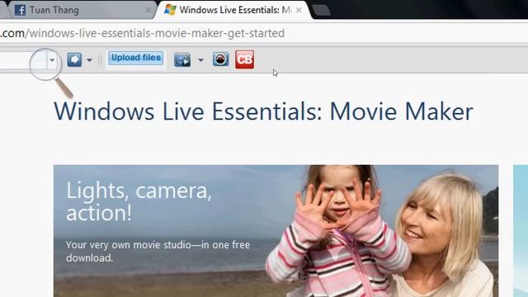
Task: Click the Windows flag favicon on active tab
Action: click(170, 10)
